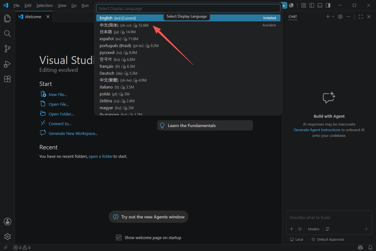The height and width of the screenshot is (251, 376).
Task: Choose polski (pl) language
Action: click(x=188, y=94)
